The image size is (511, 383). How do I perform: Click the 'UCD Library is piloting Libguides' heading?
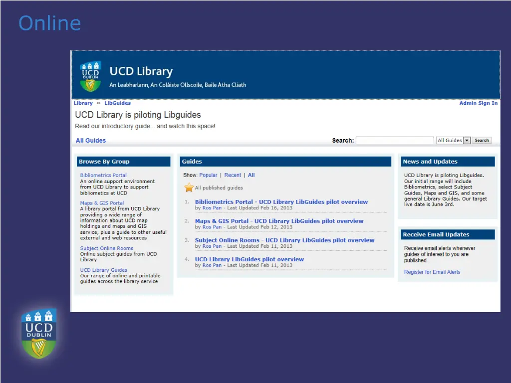pyautogui.click(x=138, y=115)
